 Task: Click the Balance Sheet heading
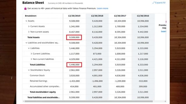(x=33, y=3)
